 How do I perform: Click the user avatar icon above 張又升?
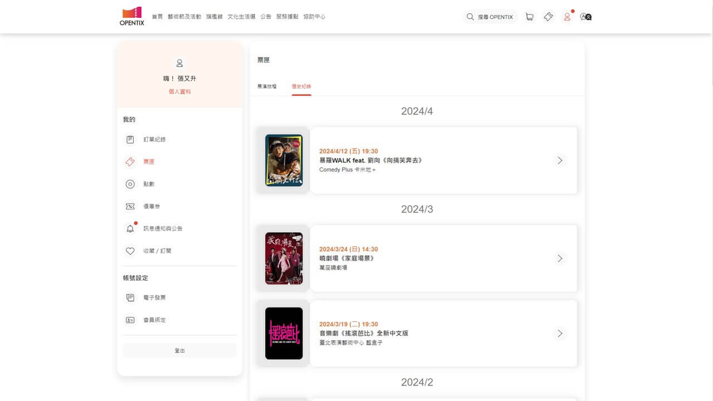179,63
